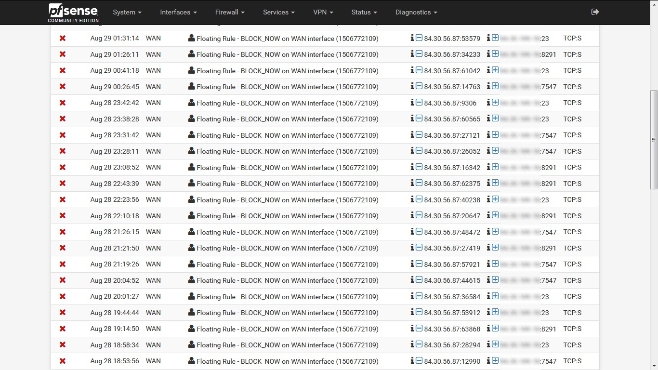This screenshot has height=370, width=658.
Task: Click source info icon beside 84.30.56.87:53579
Action: coord(412,38)
